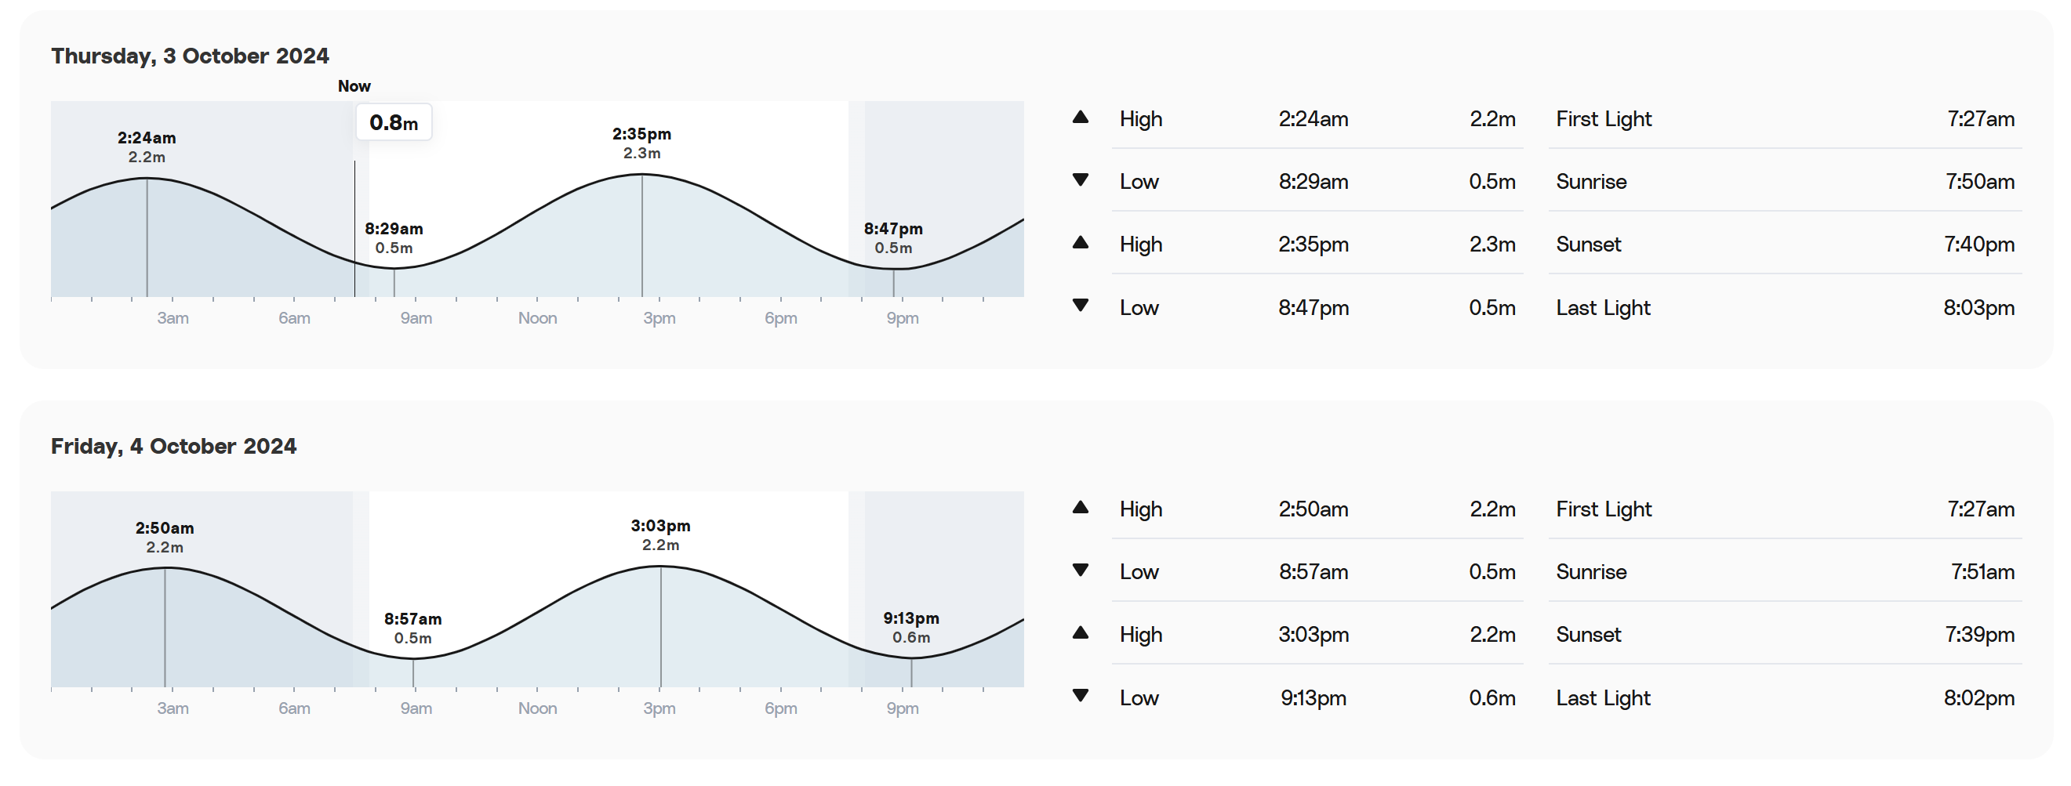Click Friday's 3:03pm 2.2m peak label
Screen dimensions: 2071x786
[x=660, y=535]
